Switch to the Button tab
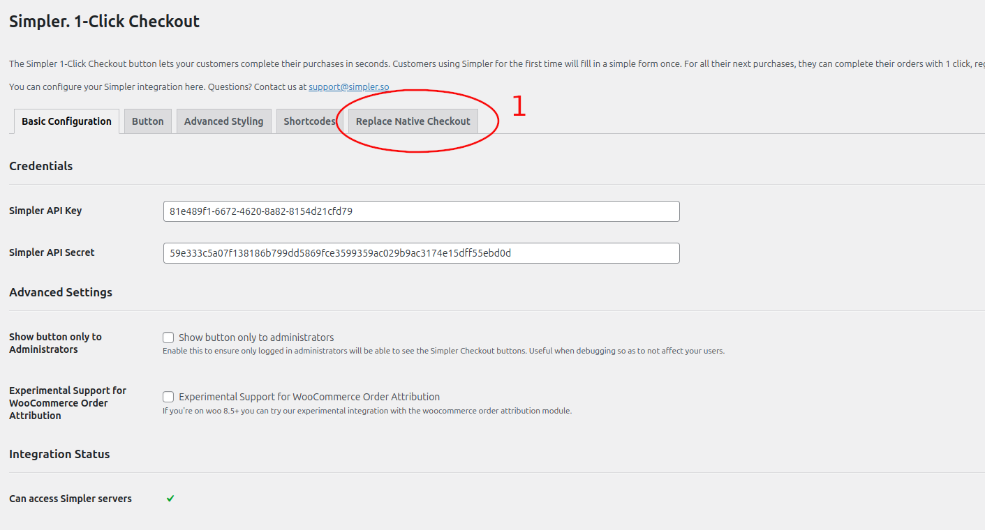Screen dimensions: 985x530 pyautogui.click(x=148, y=121)
